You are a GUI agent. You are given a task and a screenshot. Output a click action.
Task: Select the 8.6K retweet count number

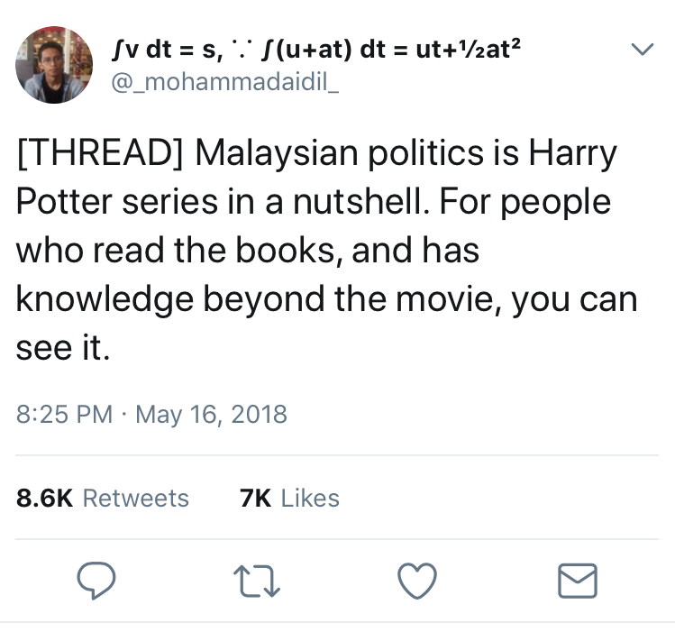[x=45, y=498]
